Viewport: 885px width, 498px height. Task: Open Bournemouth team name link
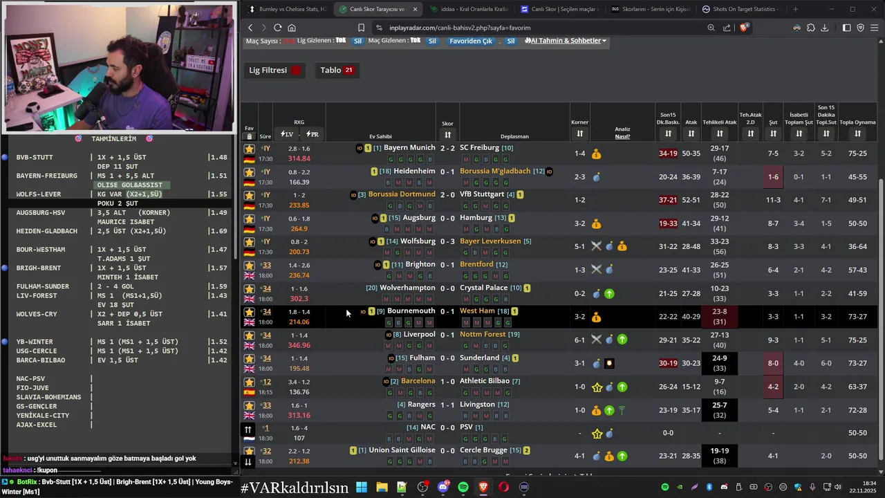click(x=411, y=311)
